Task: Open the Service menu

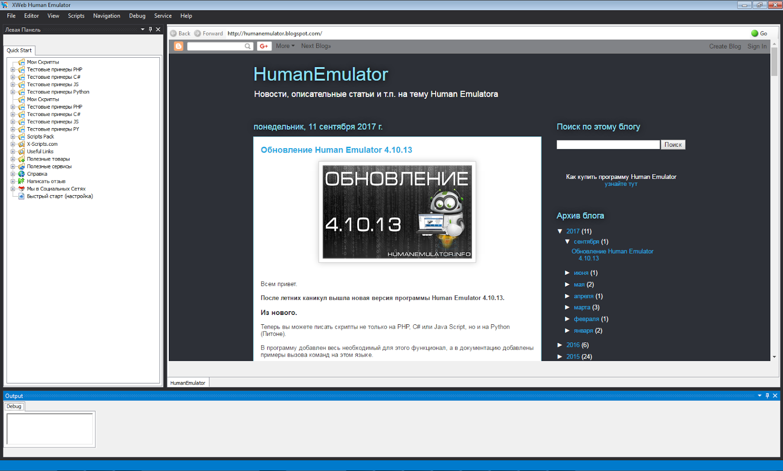Action: 163,16
